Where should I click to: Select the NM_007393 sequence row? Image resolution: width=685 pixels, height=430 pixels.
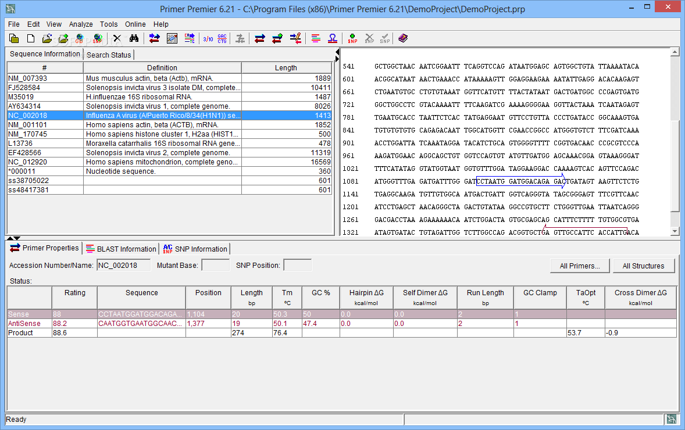[x=169, y=78]
